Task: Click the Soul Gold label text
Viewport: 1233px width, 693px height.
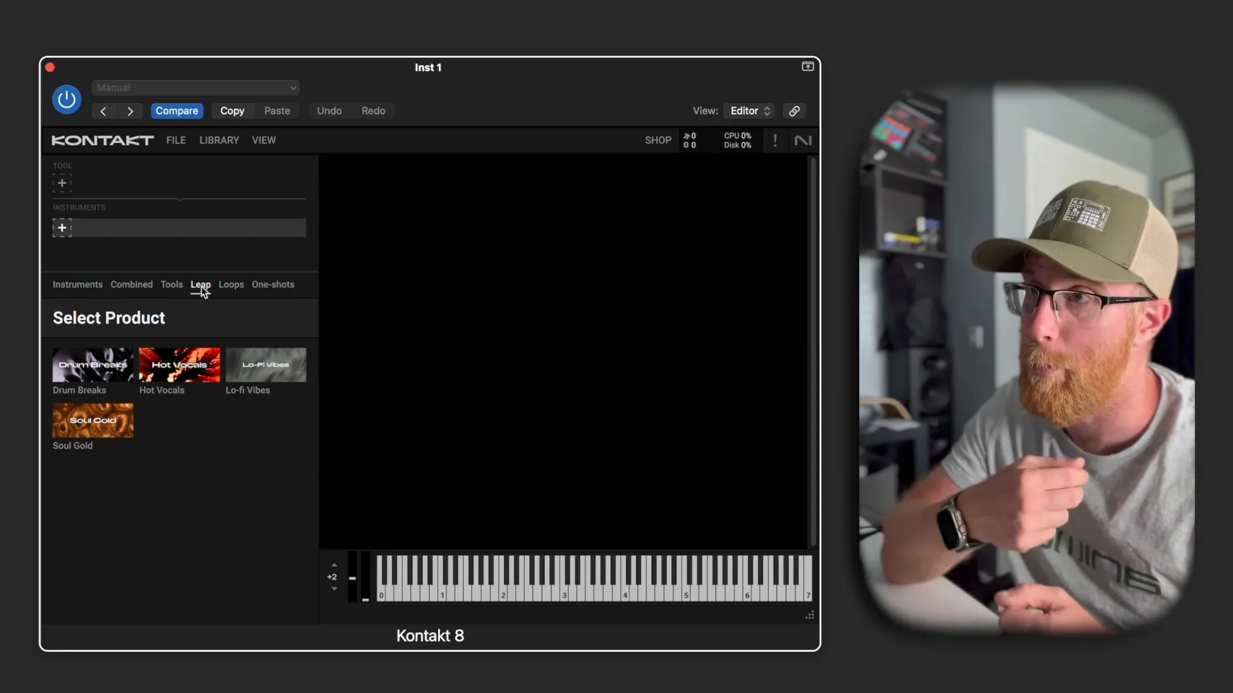Action: coord(73,446)
